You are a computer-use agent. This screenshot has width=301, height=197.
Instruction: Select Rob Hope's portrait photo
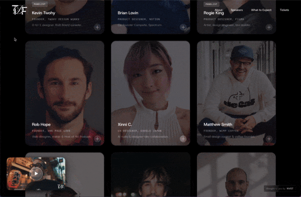tap(64, 83)
